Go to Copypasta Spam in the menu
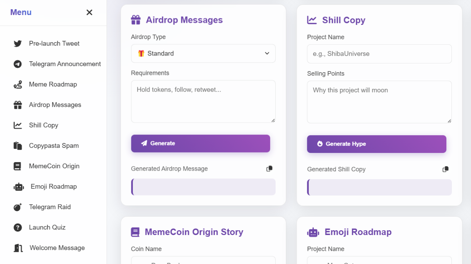Image resolution: width=471 pixels, height=264 pixels. click(54, 146)
